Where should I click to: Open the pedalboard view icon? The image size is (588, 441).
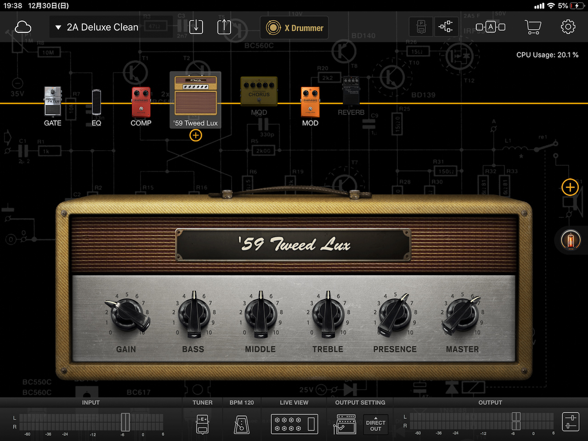[421, 27]
